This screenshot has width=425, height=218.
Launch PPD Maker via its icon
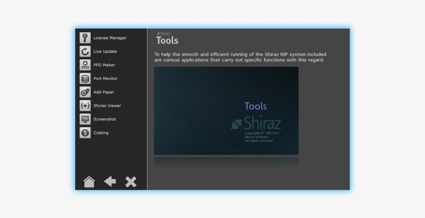point(85,65)
